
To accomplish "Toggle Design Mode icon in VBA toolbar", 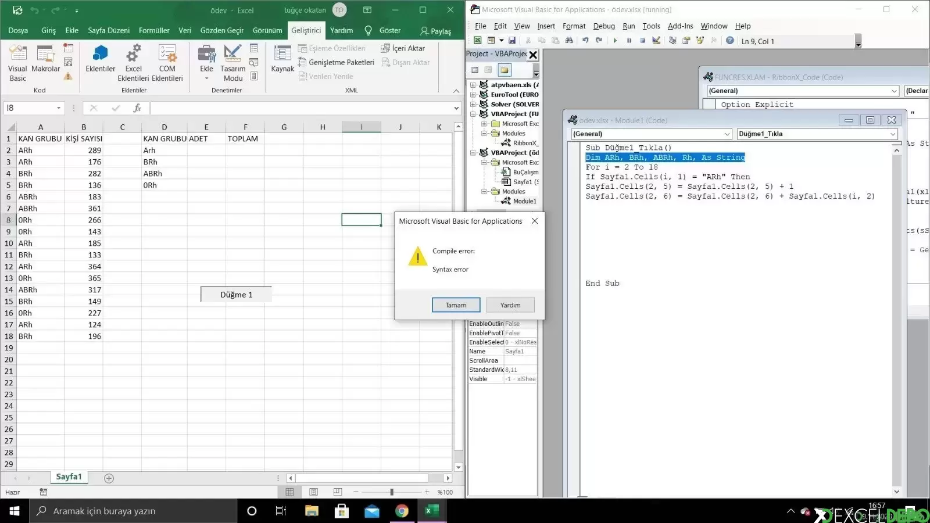I will coord(656,41).
